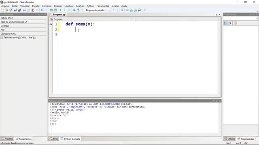Click the Categorized view icon in Propriedades
This screenshot has width=259, height=145.
point(225,23)
